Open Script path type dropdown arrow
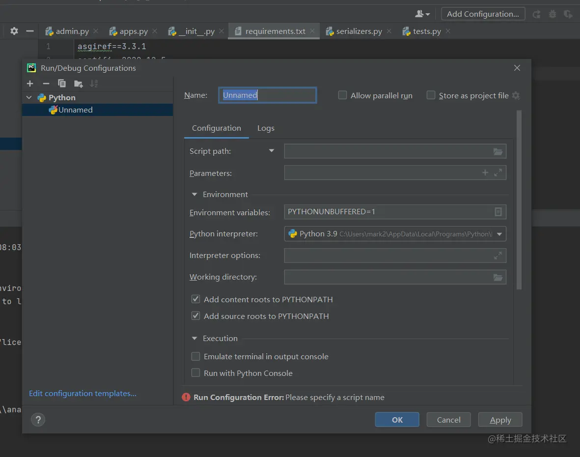Viewport: 580px width, 457px height. click(x=272, y=151)
